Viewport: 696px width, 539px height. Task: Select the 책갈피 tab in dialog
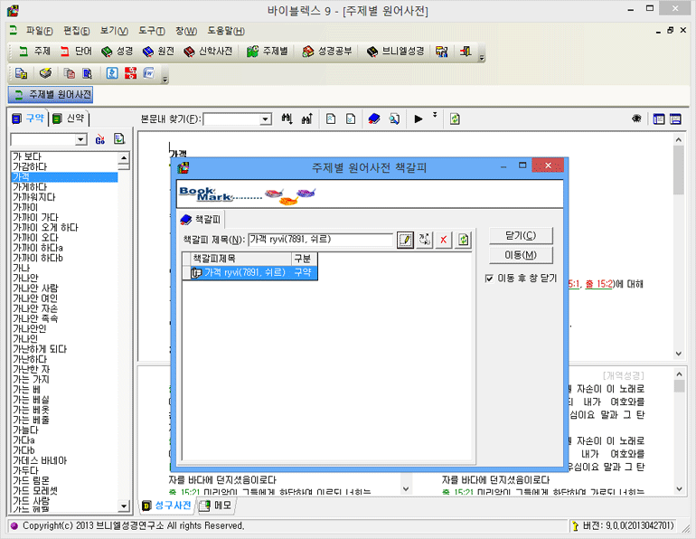[x=200, y=220]
